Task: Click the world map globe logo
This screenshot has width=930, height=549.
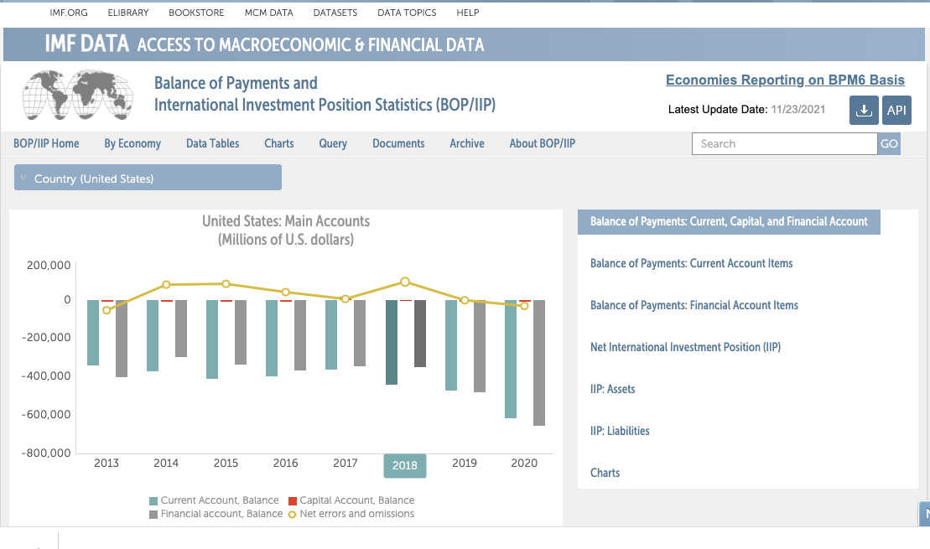Action: (78, 95)
